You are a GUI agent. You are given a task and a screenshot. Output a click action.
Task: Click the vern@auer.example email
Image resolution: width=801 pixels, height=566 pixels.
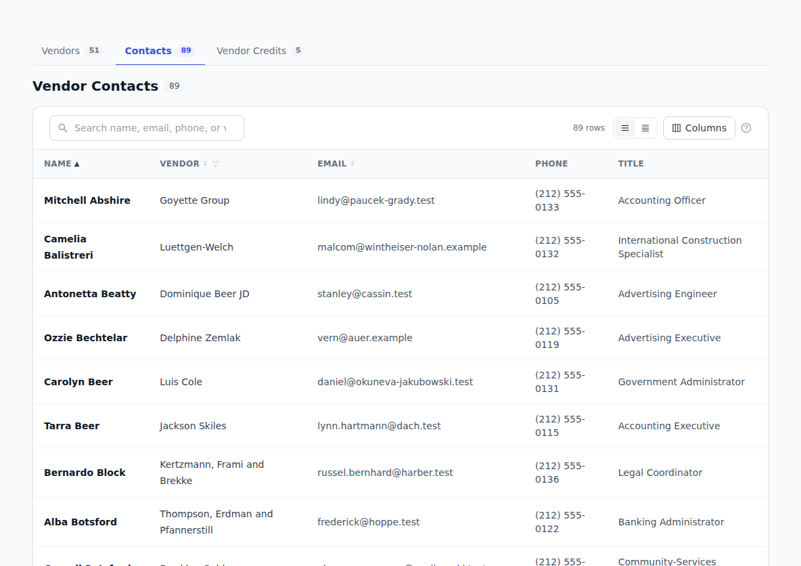(365, 338)
